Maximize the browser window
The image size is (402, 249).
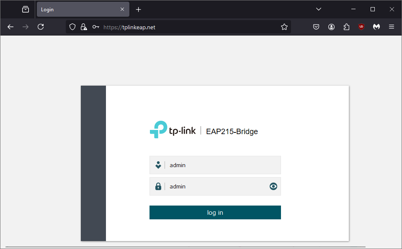(x=373, y=9)
